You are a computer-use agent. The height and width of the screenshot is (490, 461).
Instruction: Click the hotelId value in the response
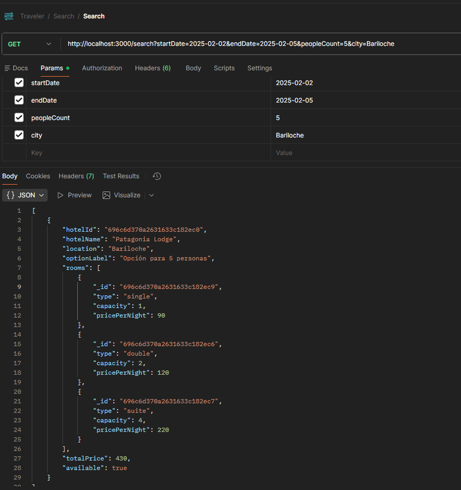click(154, 230)
